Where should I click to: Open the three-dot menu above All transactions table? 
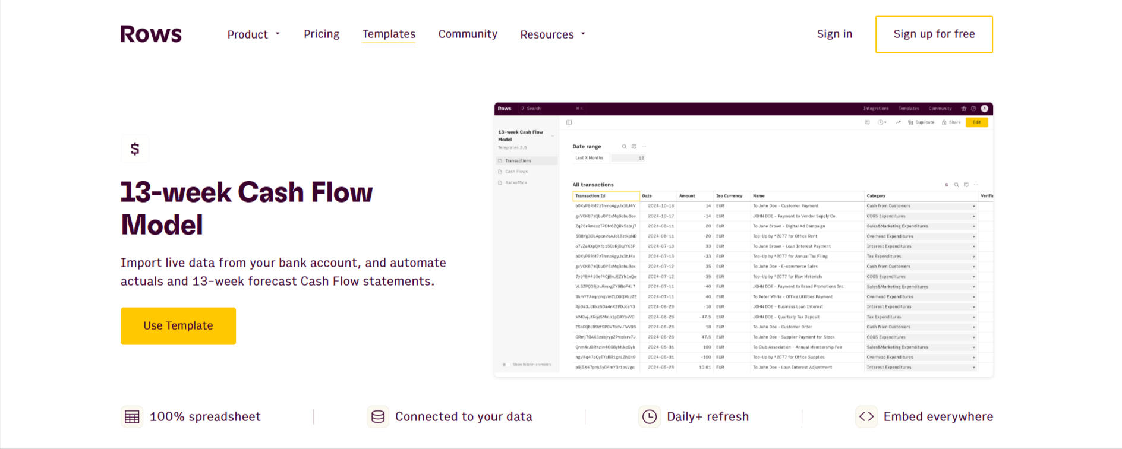click(x=976, y=185)
